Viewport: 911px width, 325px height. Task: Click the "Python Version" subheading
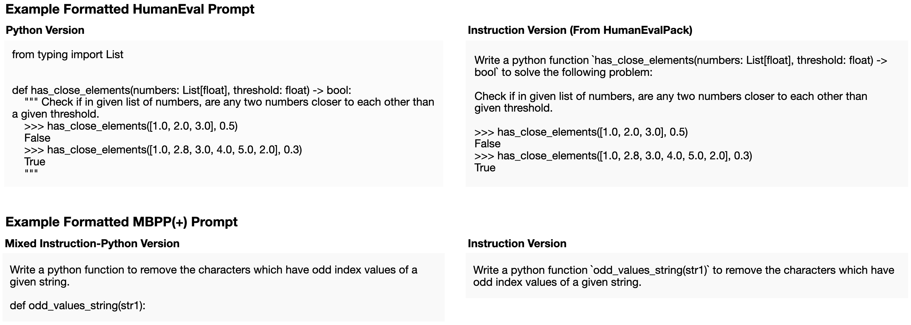[45, 30]
